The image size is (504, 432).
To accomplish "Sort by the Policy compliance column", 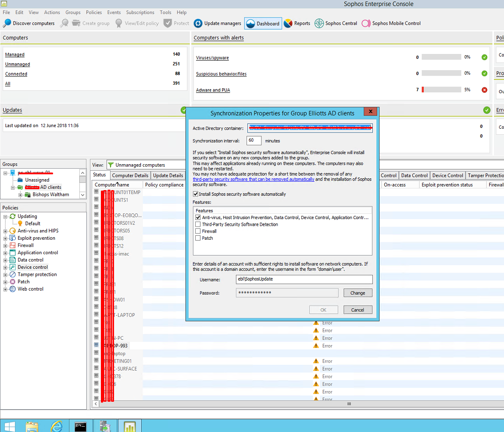I will click(164, 185).
